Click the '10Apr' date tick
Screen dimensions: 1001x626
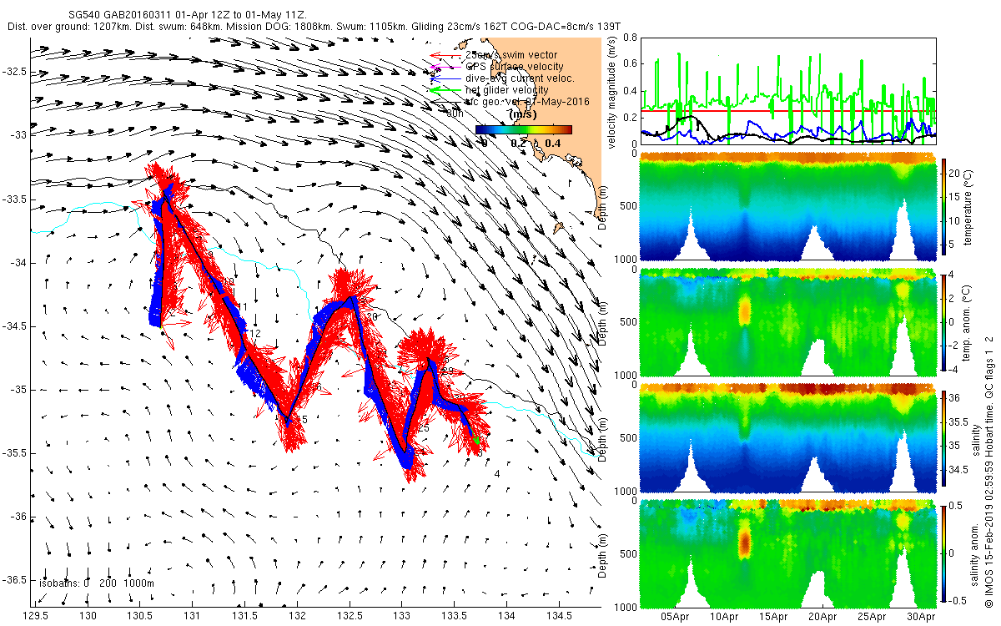point(723,617)
